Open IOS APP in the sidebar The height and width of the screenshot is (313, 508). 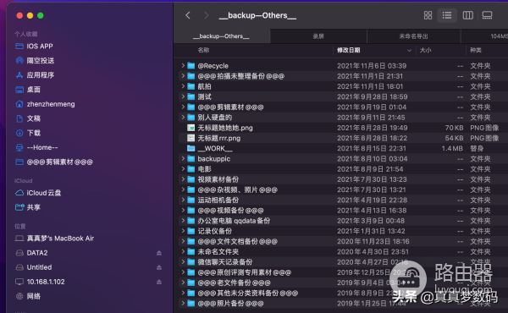point(40,47)
